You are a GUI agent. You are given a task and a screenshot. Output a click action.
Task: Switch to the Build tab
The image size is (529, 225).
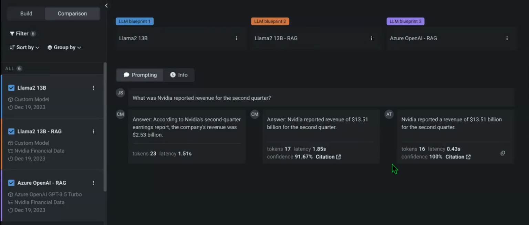[x=26, y=14]
